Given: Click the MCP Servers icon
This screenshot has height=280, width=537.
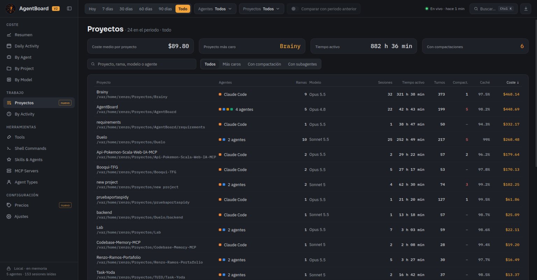Looking at the screenshot, I should [9, 171].
